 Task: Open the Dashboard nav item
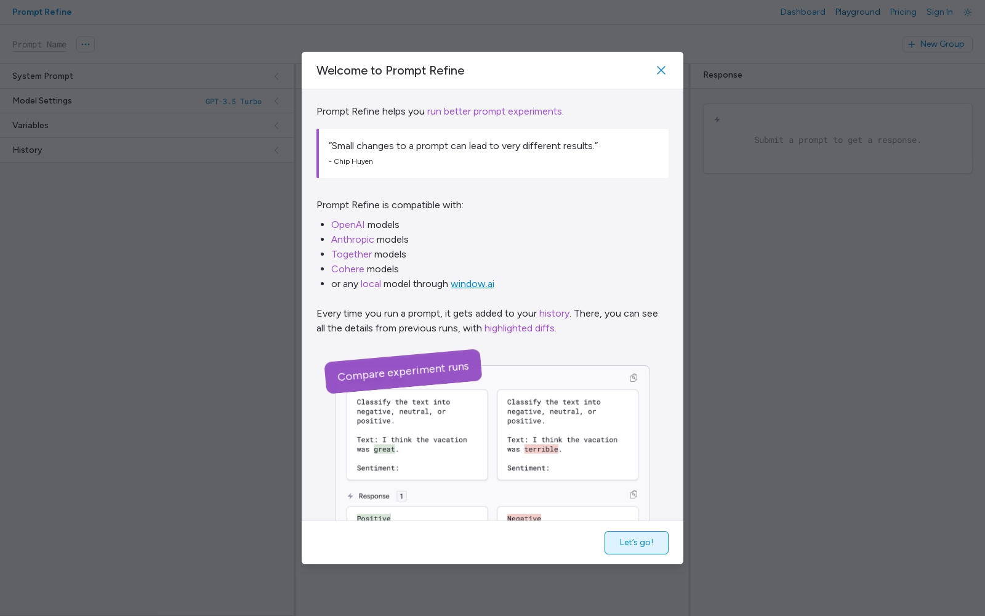[803, 12]
